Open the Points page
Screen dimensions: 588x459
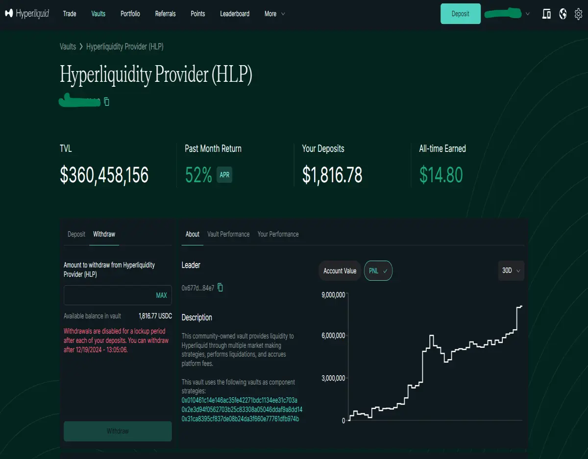point(198,14)
